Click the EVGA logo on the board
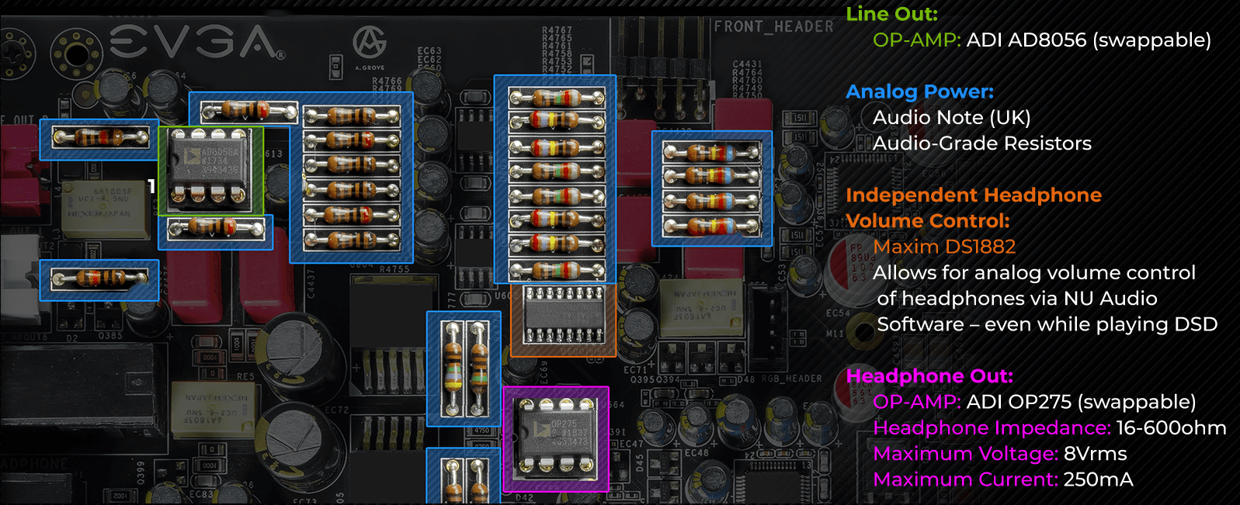This screenshot has height=505, width=1240. click(x=197, y=42)
